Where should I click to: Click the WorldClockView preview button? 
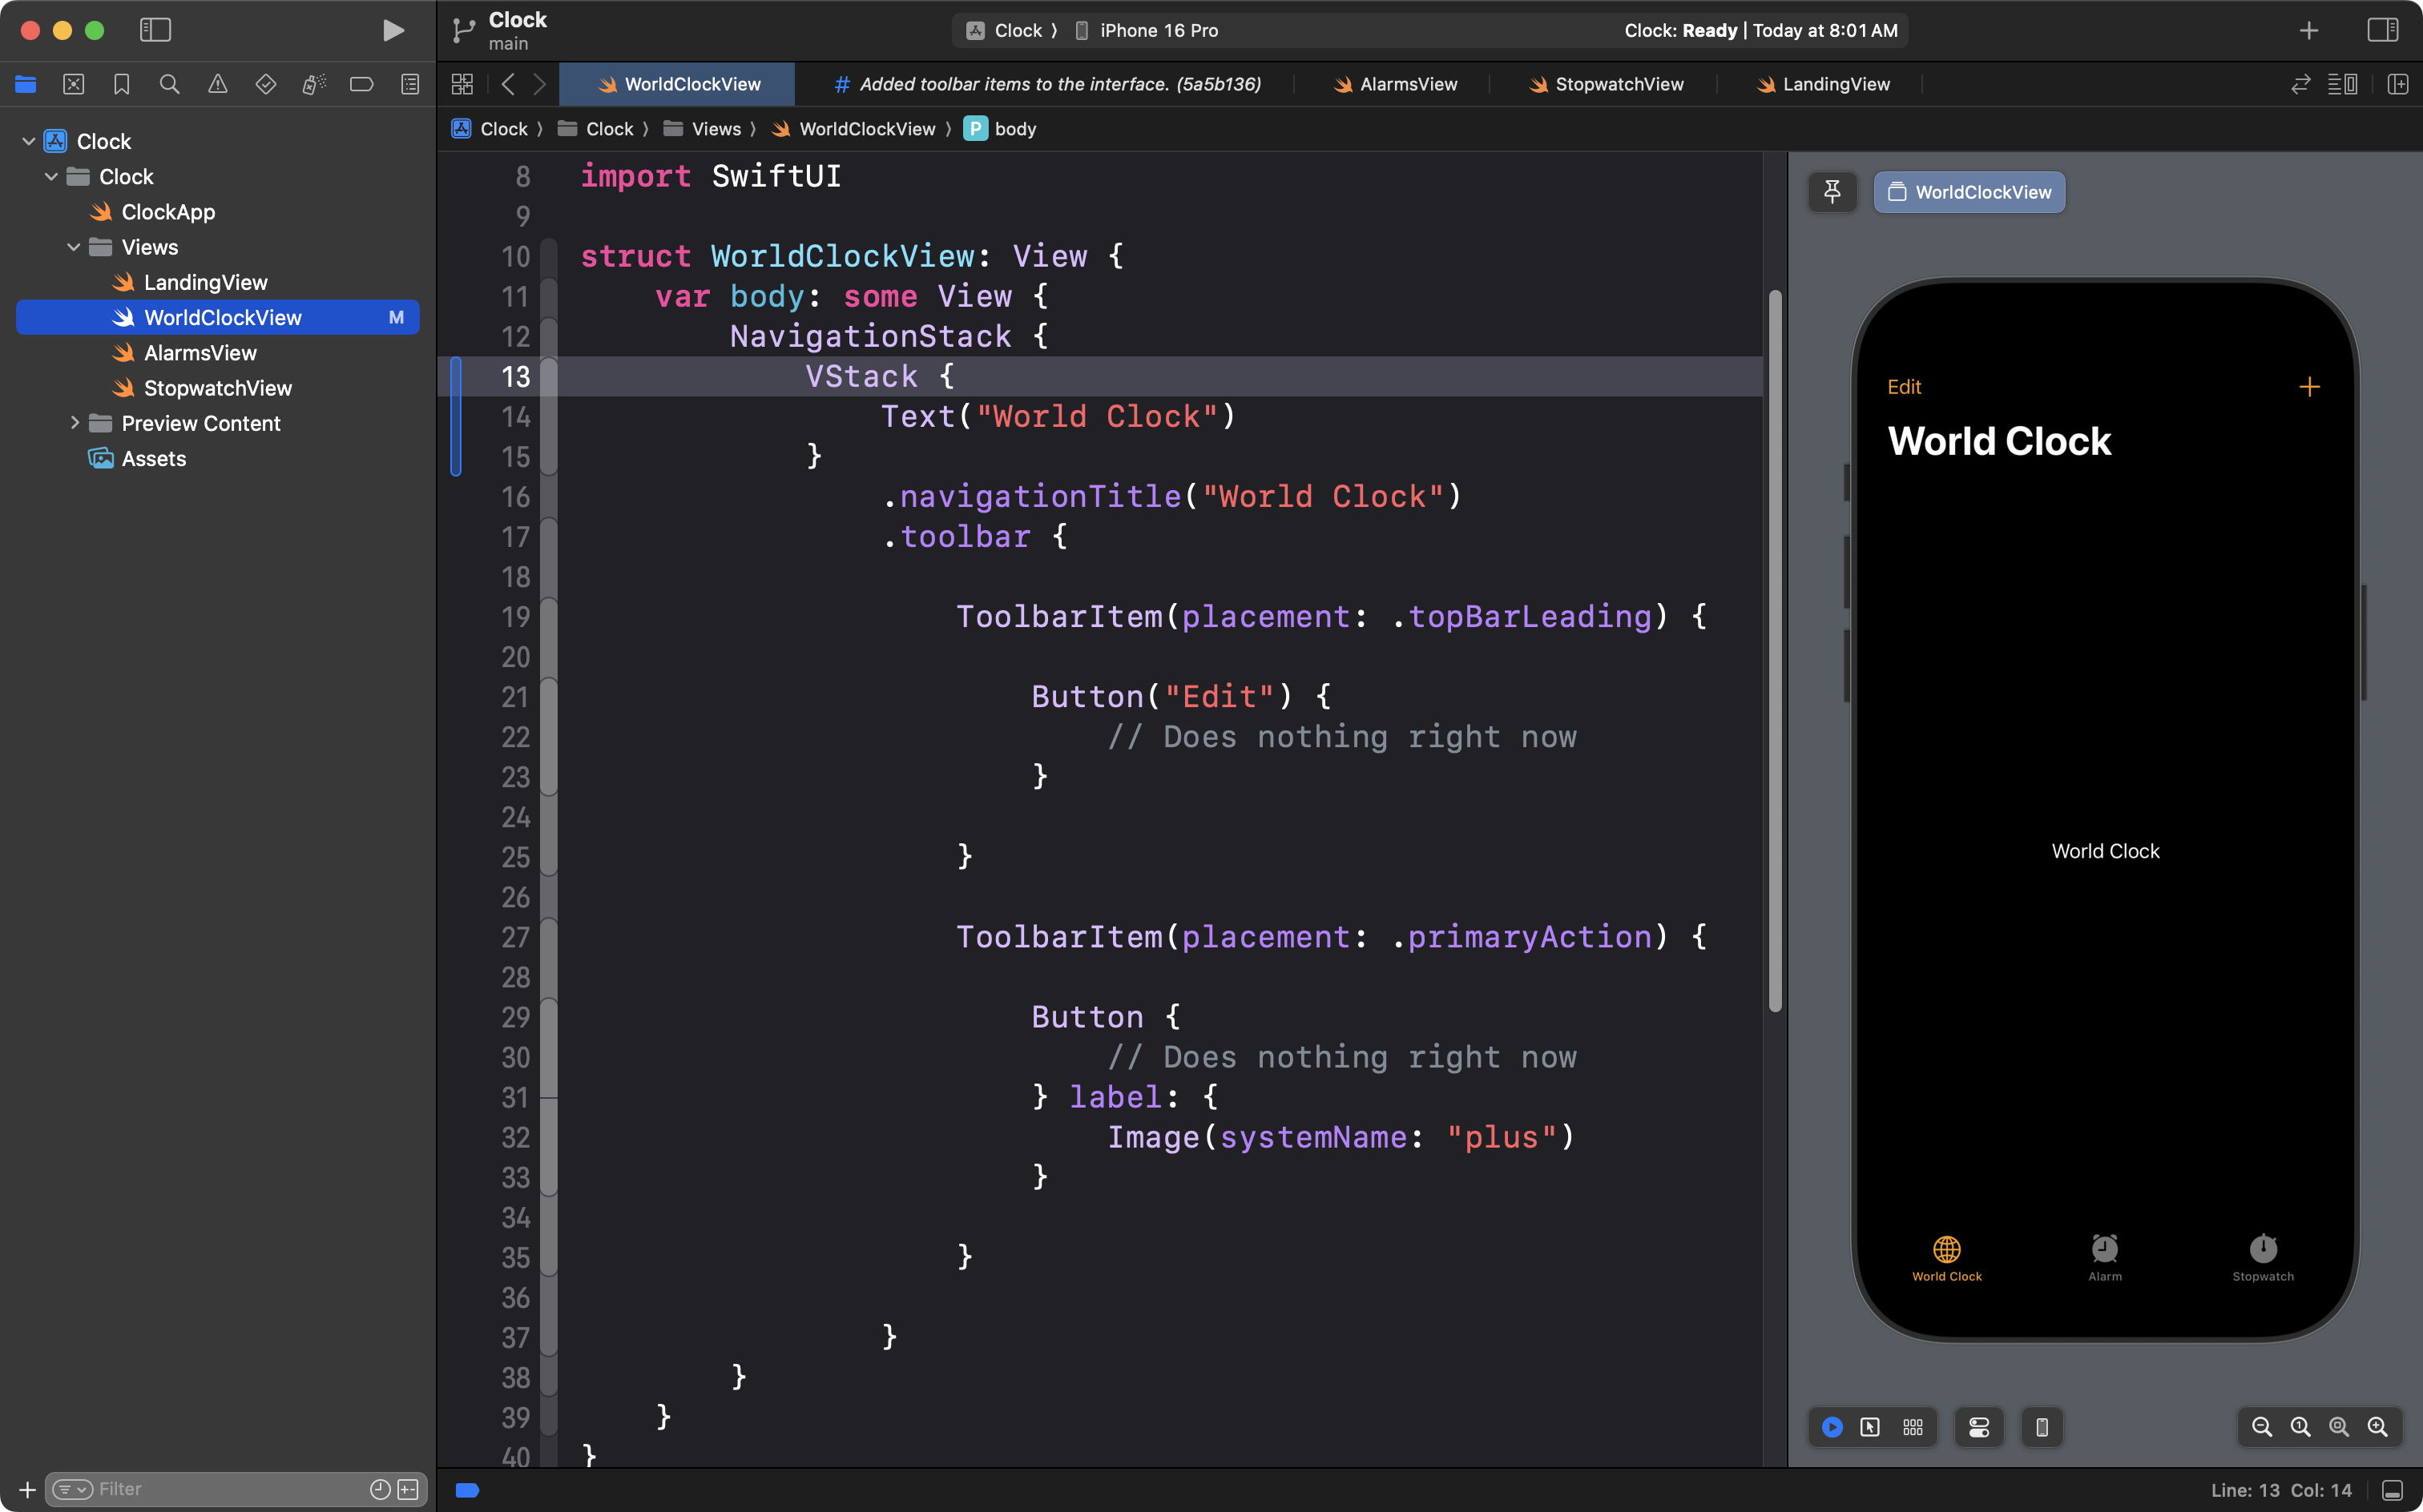point(1968,192)
